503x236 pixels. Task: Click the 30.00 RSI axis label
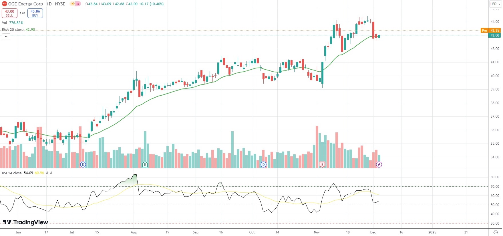(495, 223)
